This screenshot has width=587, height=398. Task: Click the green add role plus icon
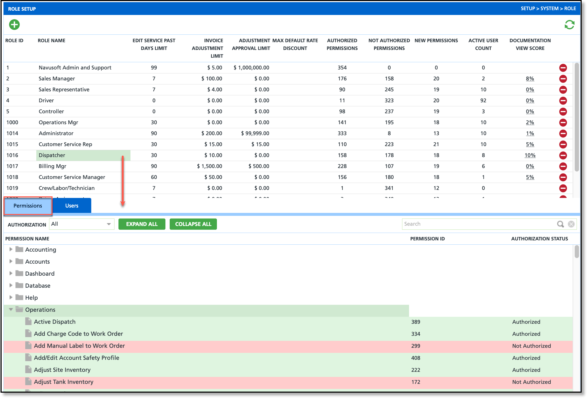coord(14,25)
